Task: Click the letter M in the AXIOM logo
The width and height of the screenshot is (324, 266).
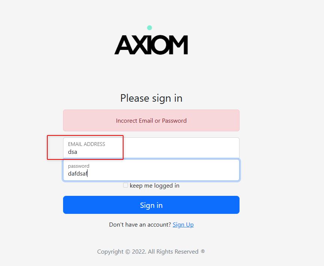Action: point(178,45)
